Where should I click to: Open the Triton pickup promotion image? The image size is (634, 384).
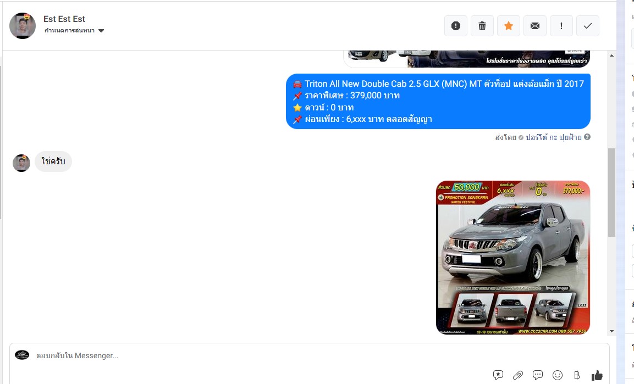coord(512,258)
